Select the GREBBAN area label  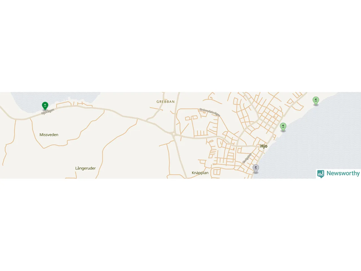coord(166,102)
